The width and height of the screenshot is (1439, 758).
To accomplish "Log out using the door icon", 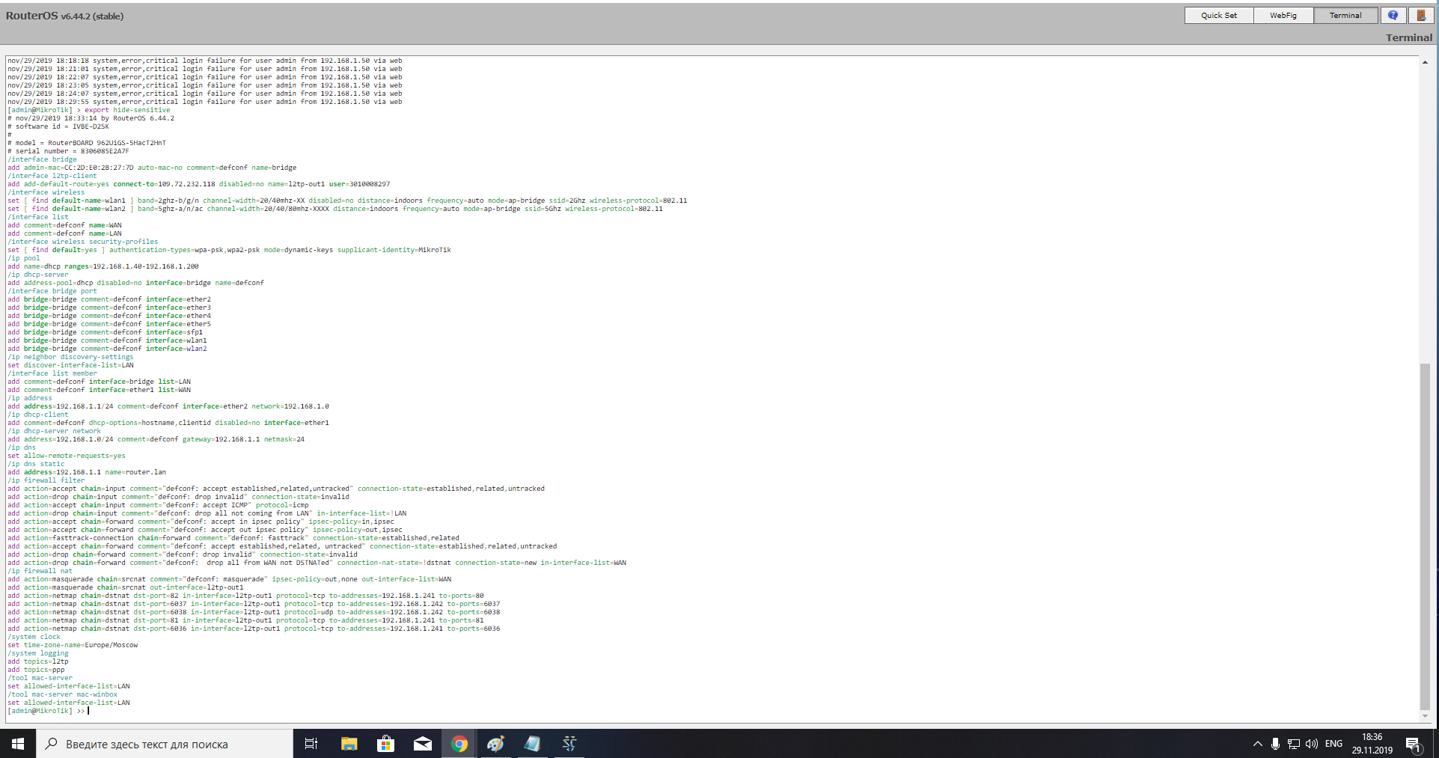I will [1421, 15].
